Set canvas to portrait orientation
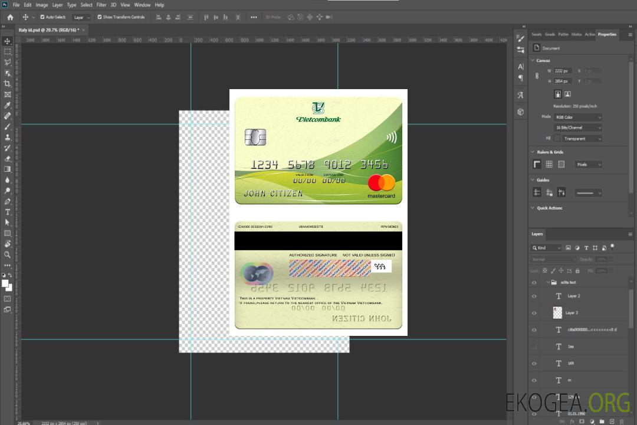The height and width of the screenshot is (425, 637). tap(558, 94)
